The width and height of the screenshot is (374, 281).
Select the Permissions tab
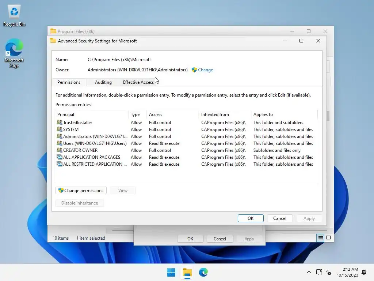tap(69, 82)
